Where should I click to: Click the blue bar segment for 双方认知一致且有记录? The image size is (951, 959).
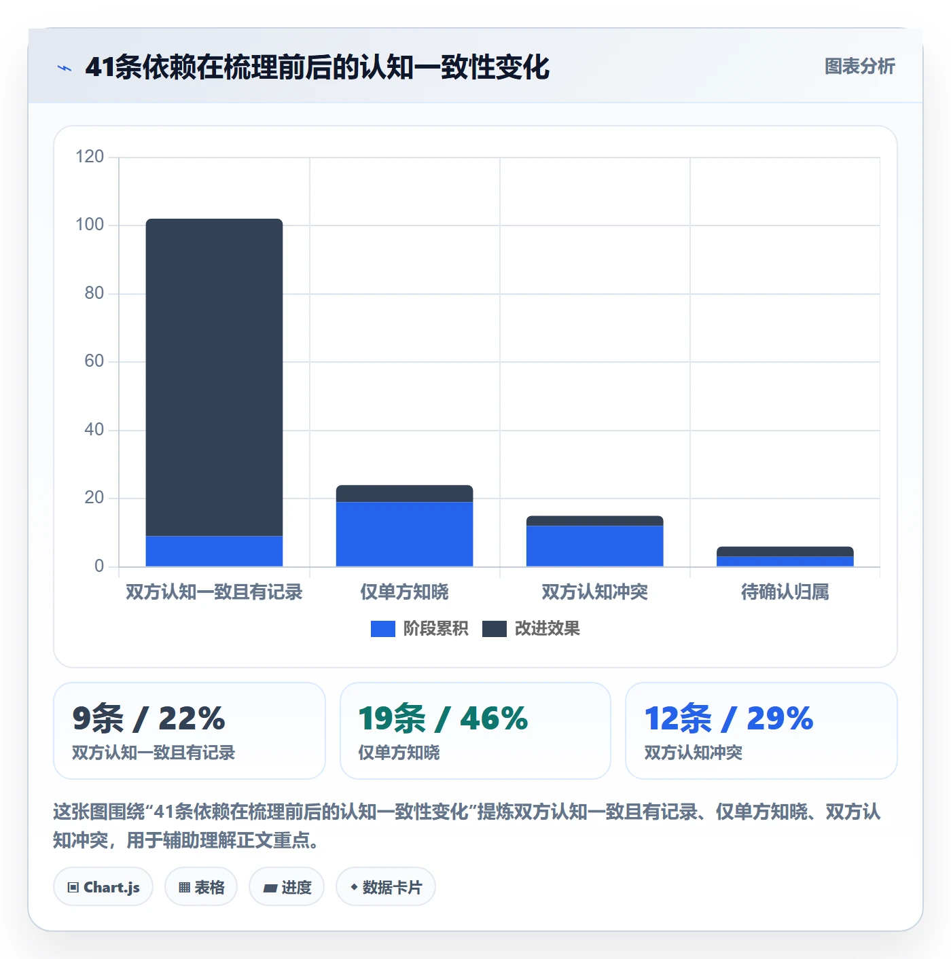pyautogui.click(x=214, y=551)
